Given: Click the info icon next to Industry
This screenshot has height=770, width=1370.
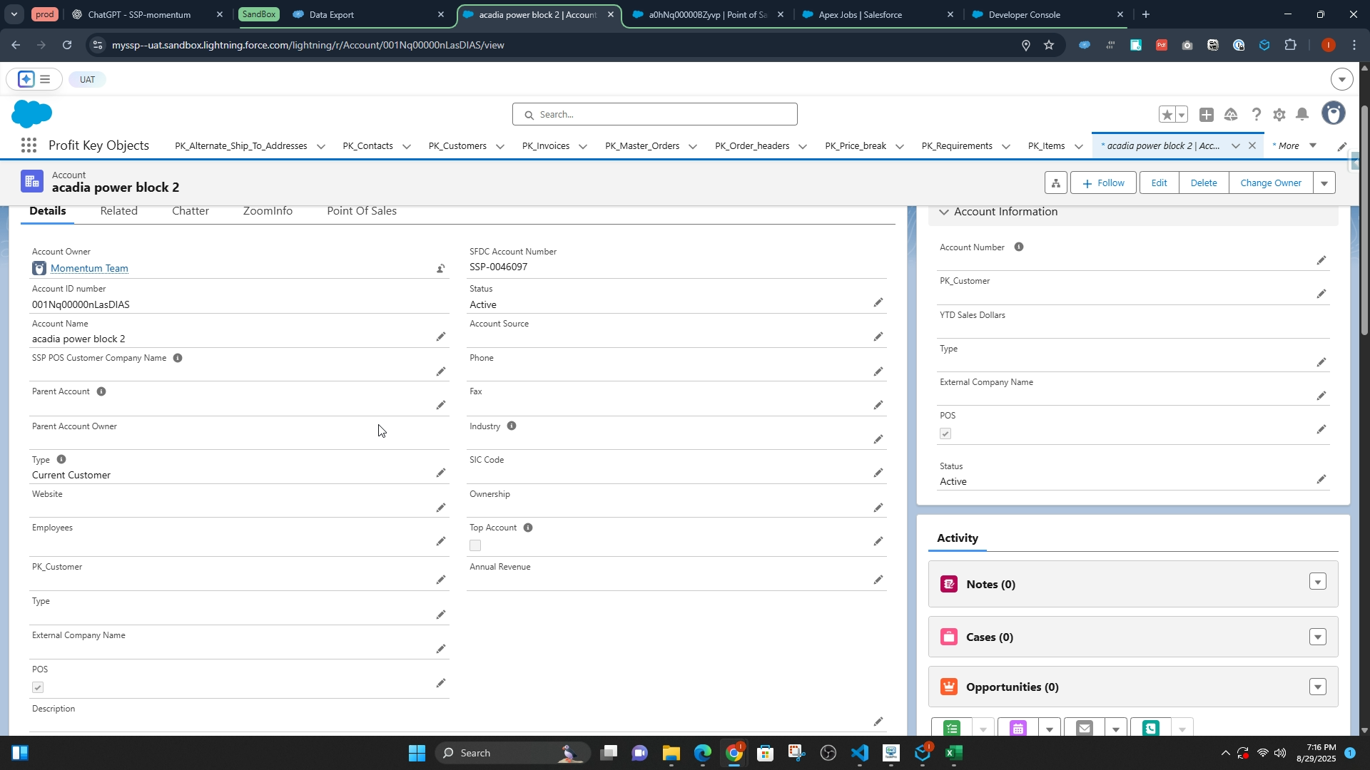Looking at the screenshot, I should (511, 426).
